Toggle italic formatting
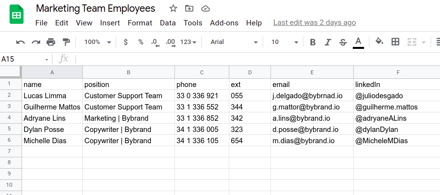Screen dimensions: 440x195 pyautogui.click(x=327, y=42)
